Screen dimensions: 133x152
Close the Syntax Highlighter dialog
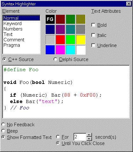click(x=129, y=4)
